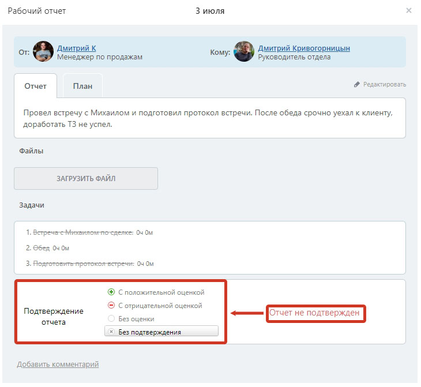Click the Подтверждение отчета label
The image size is (421, 387).
[54, 317]
